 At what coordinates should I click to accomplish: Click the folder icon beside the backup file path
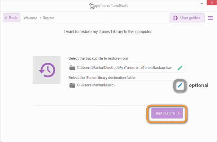(73, 68)
